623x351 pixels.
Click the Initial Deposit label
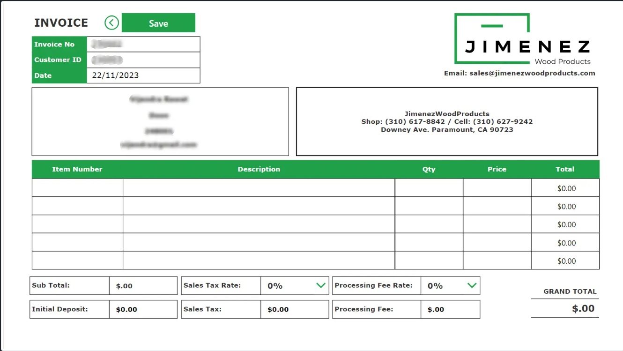pos(60,309)
